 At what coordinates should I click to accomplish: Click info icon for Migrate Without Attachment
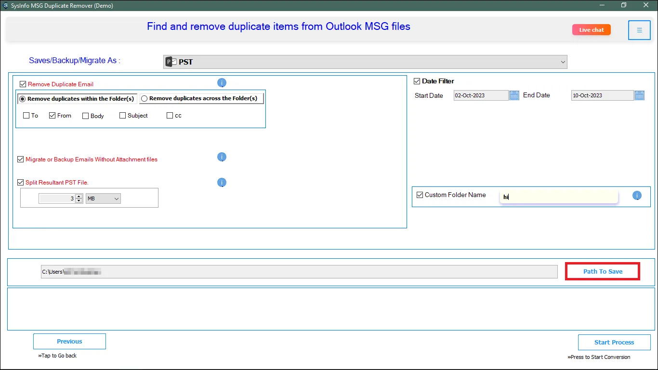coord(222,157)
